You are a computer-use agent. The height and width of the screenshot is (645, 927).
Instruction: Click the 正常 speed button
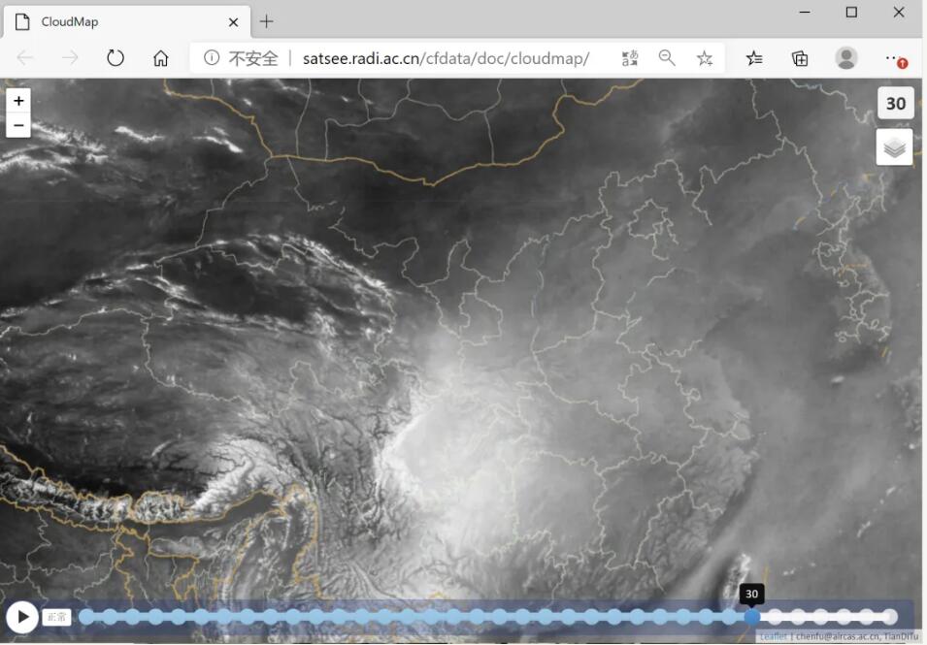tap(56, 617)
